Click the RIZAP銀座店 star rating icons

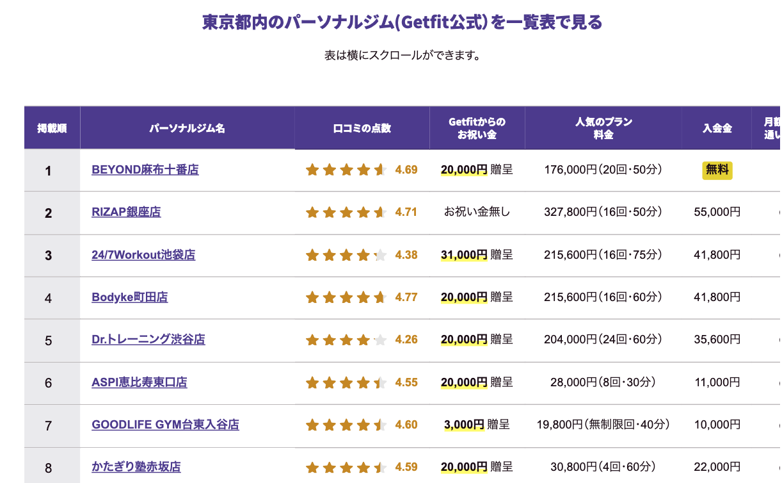pyautogui.click(x=346, y=212)
